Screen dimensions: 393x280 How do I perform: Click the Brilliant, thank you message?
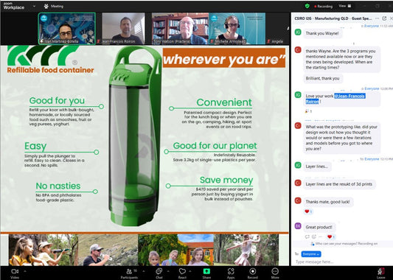322,78
